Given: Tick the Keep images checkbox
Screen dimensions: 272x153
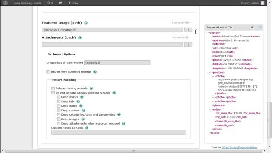Looking at the screenshot, I should [59, 119].
